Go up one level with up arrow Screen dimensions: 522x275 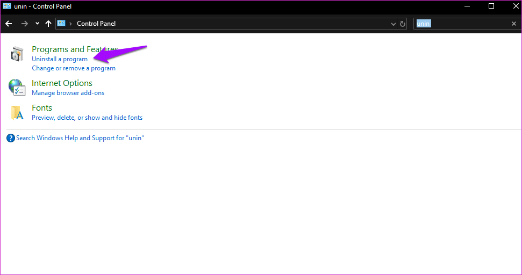(48, 24)
